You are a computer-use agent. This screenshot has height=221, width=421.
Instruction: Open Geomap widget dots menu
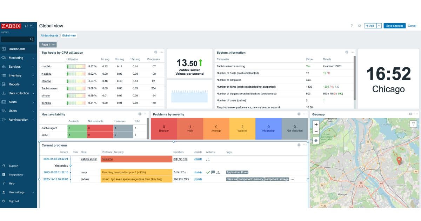[416, 114]
